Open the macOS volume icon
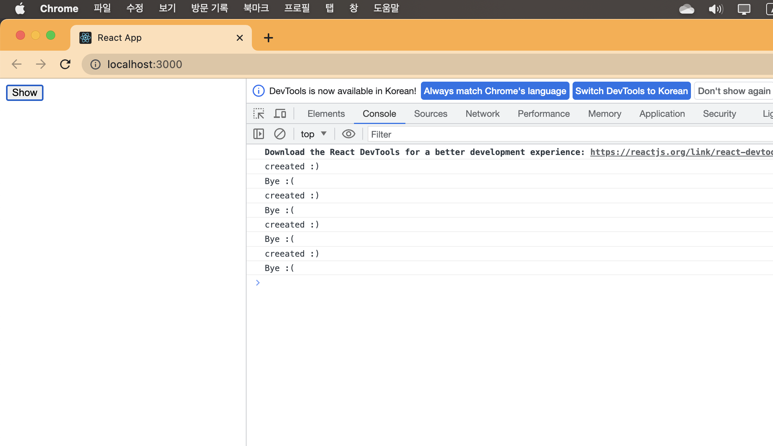The height and width of the screenshot is (446, 773). (x=716, y=8)
